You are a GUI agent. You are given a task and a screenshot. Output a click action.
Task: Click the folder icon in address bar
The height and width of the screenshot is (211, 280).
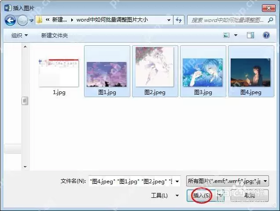[39, 20]
